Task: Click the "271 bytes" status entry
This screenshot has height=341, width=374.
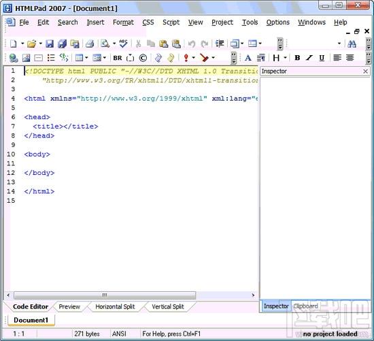Action: [87, 334]
